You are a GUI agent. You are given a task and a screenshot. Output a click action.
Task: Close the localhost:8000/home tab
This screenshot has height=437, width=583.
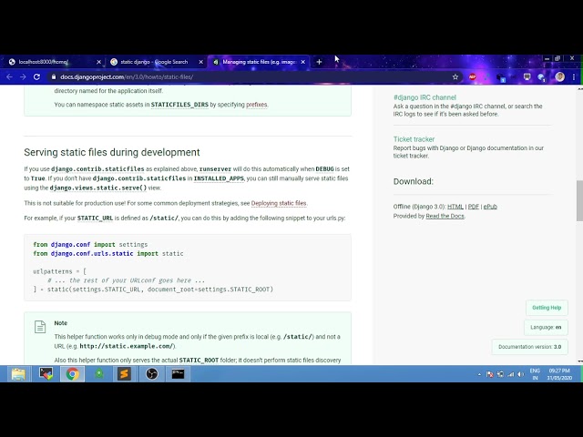coord(98,62)
